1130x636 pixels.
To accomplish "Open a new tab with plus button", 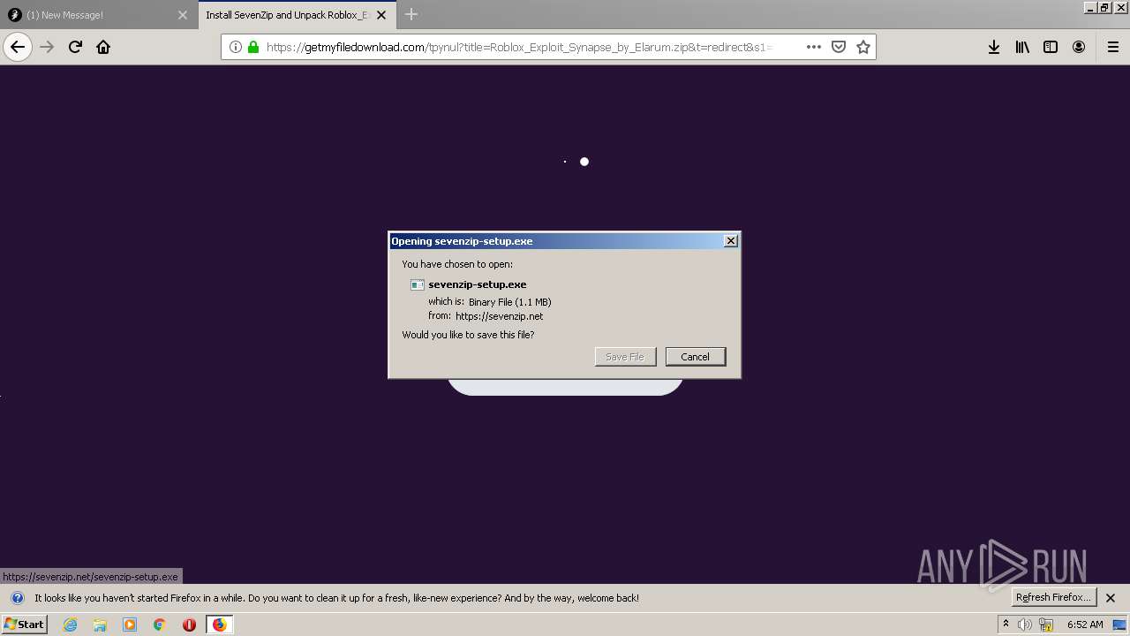I will click(x=411, y=14).
